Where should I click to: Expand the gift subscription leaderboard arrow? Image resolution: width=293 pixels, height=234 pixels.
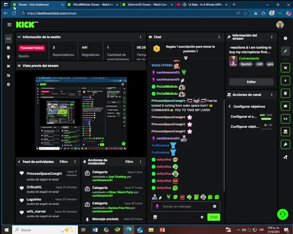click(x=186, y=58)
